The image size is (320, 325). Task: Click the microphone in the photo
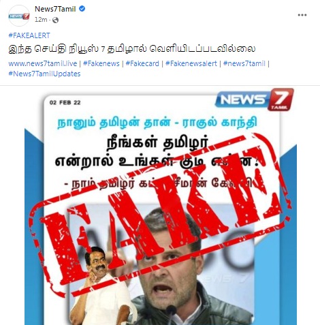172,315
